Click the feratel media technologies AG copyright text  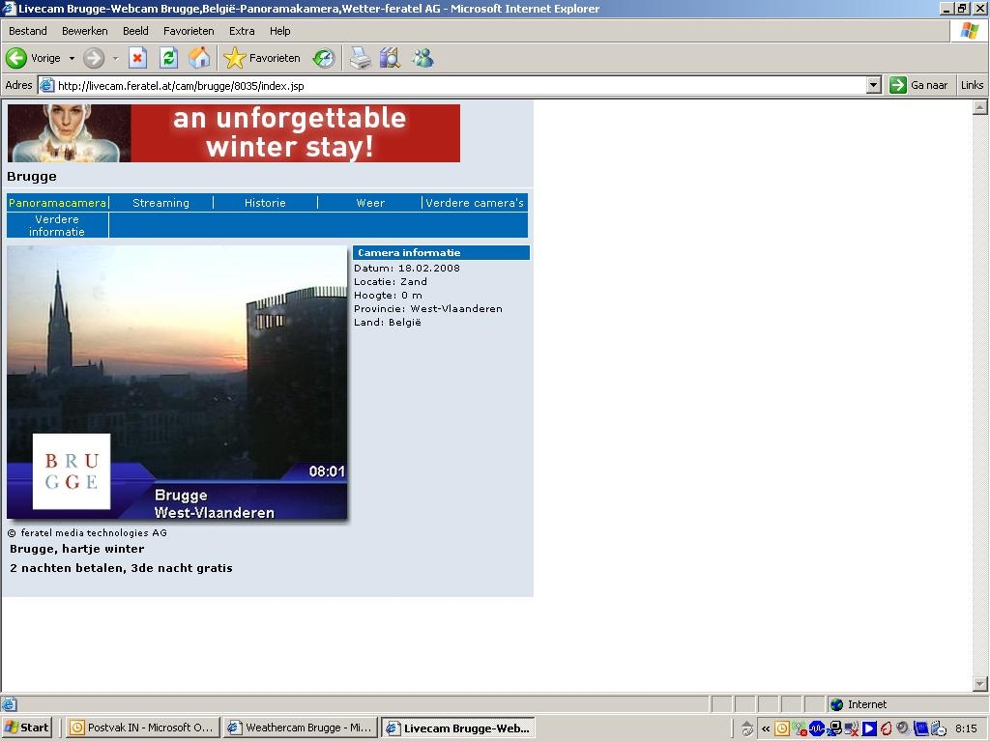87,532
